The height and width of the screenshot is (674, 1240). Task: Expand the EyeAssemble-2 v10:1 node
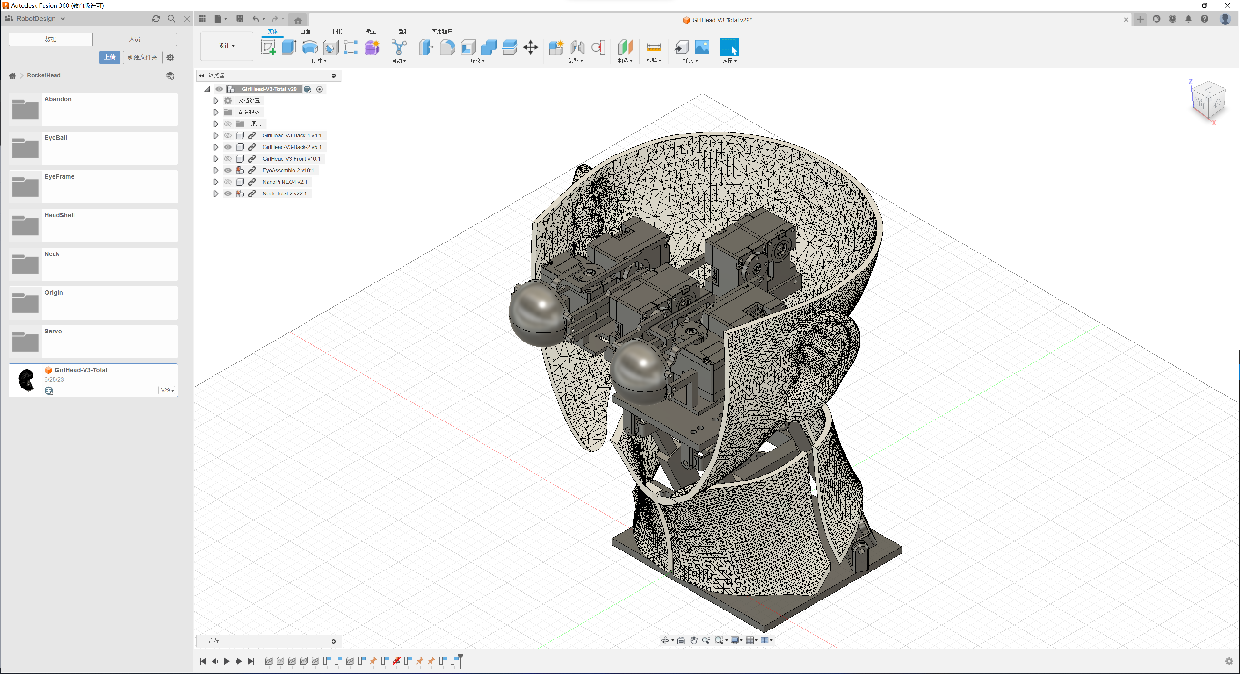(x=216, y=170)
